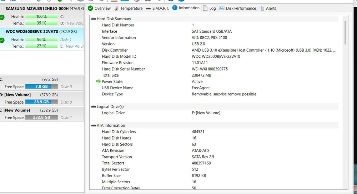
Task: Select serial number WD-WXH808390775
Action: (210, 69)
